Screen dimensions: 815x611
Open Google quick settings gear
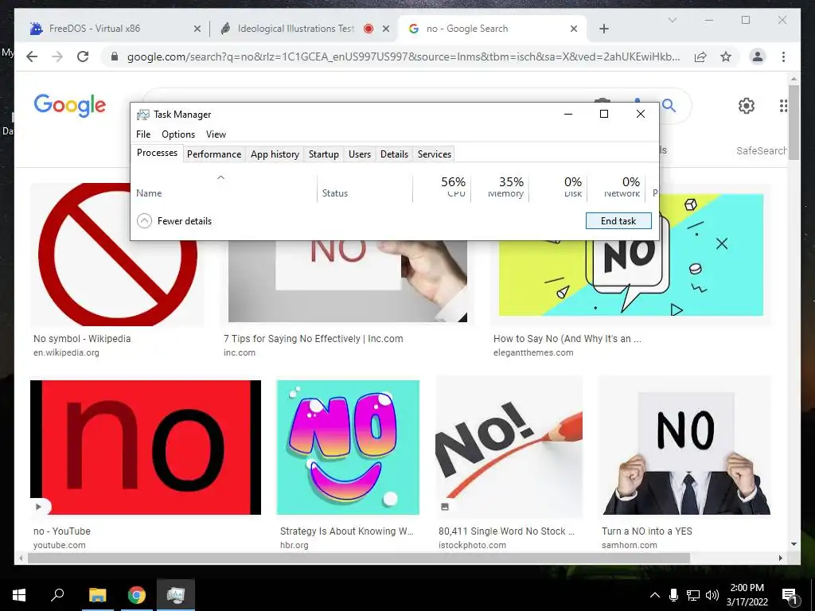[747, 106]
